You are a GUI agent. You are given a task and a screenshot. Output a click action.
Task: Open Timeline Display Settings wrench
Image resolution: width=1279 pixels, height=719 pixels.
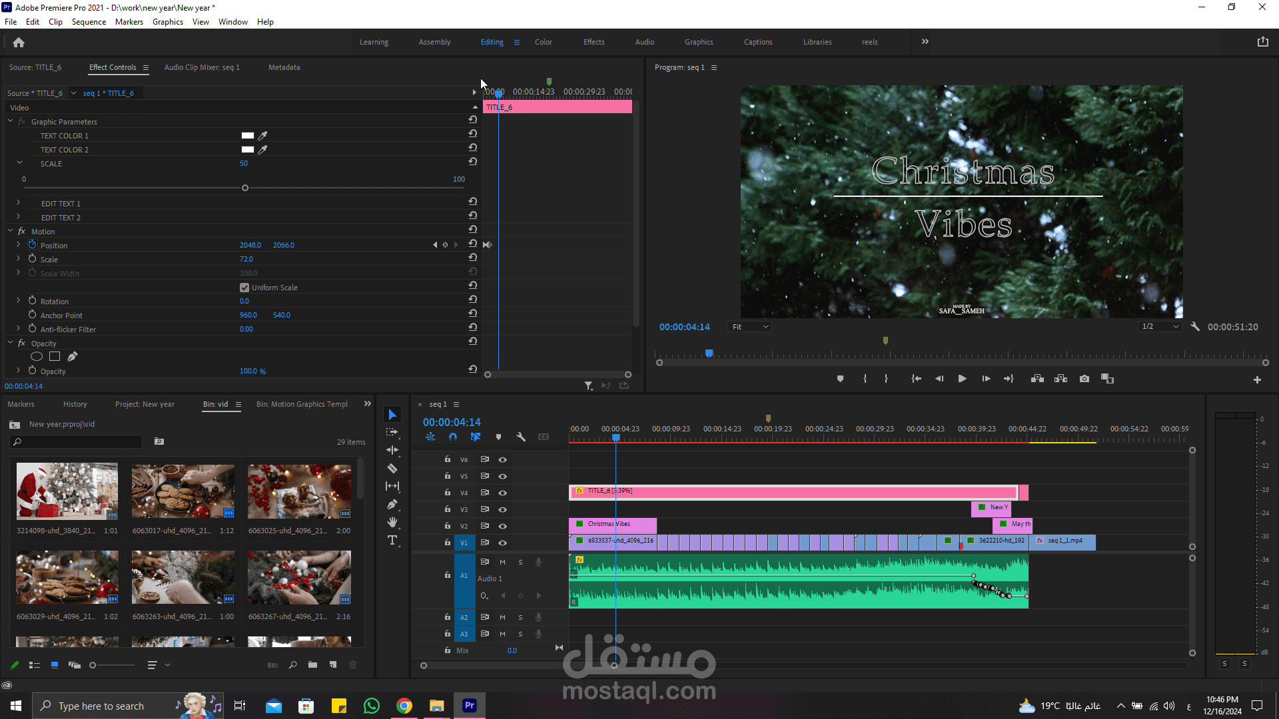pyautogui.click(x=521, y=437)
